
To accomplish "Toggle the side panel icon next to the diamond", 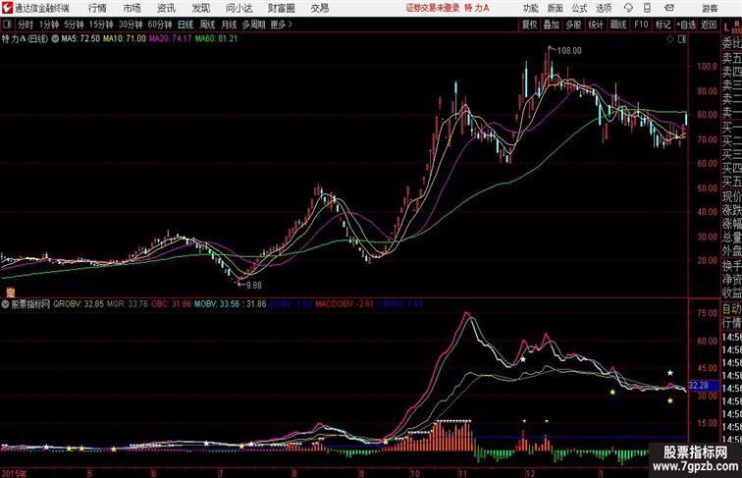I will pyautogui.click(x=682, y=39).
